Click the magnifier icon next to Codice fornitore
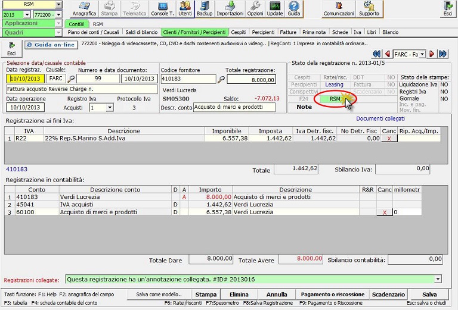The image size is (458, 310). [x=221, y=79]
